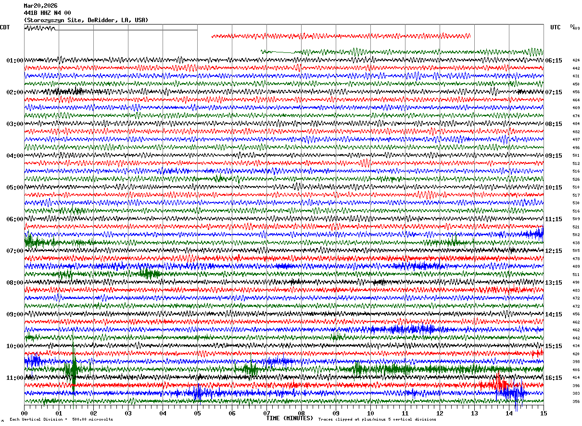Click the traces clipped footnote text
Image resolution: width=582 pixels, height=426 pixels.
coord(377,420)
